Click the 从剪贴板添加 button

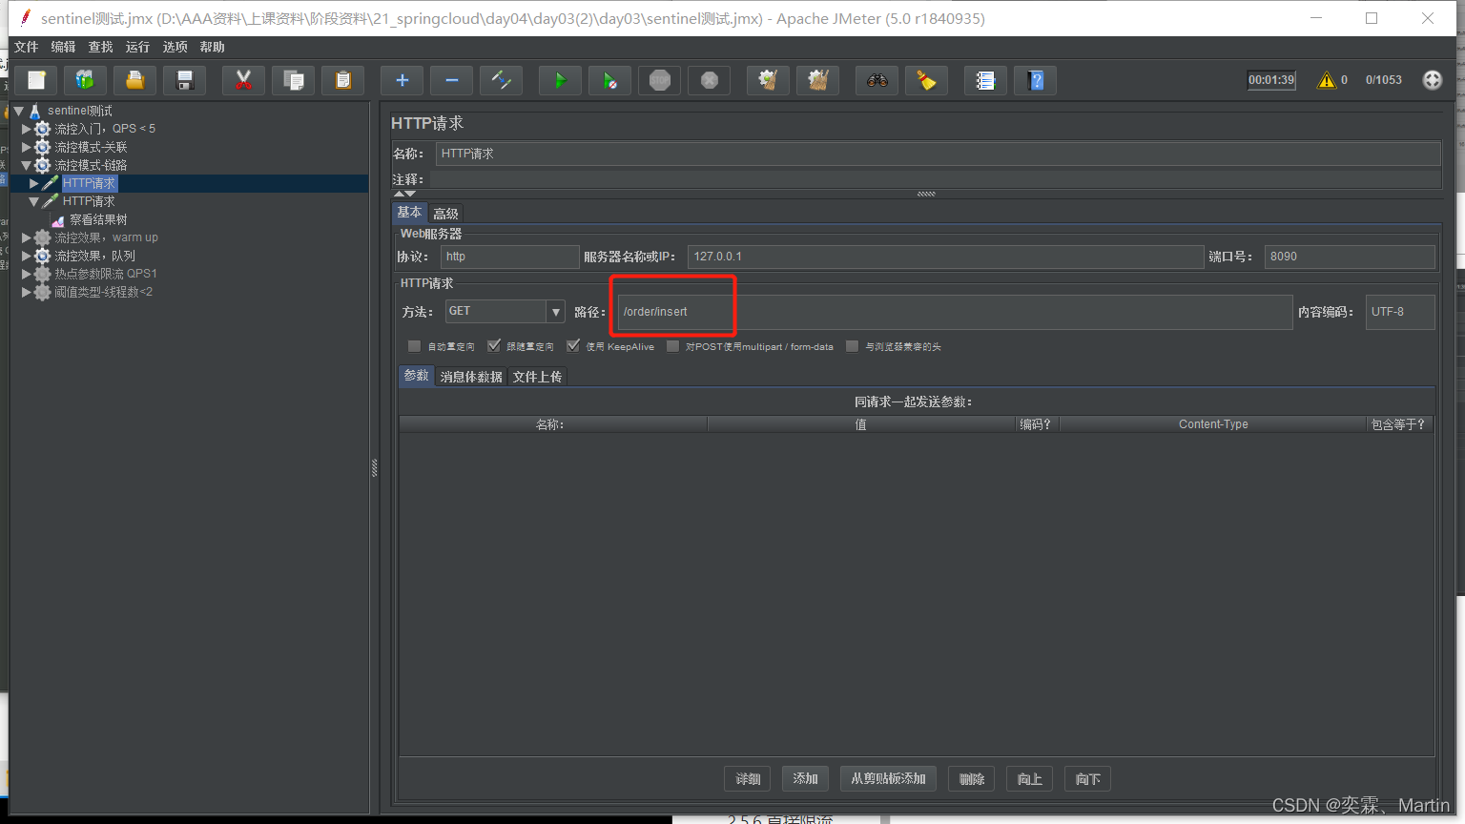888,779
